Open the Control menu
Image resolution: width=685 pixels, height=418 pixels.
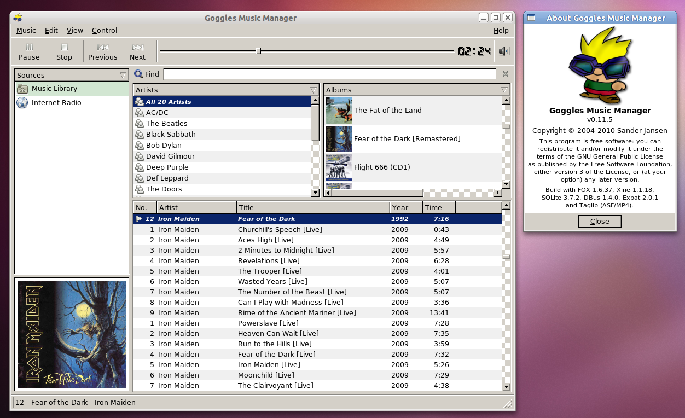click(x=105, y=31)
